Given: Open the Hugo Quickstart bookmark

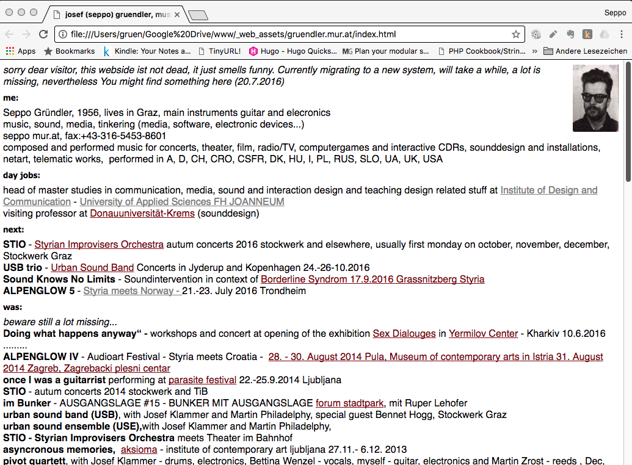Looking at the screenshot, I should [292, 51].
